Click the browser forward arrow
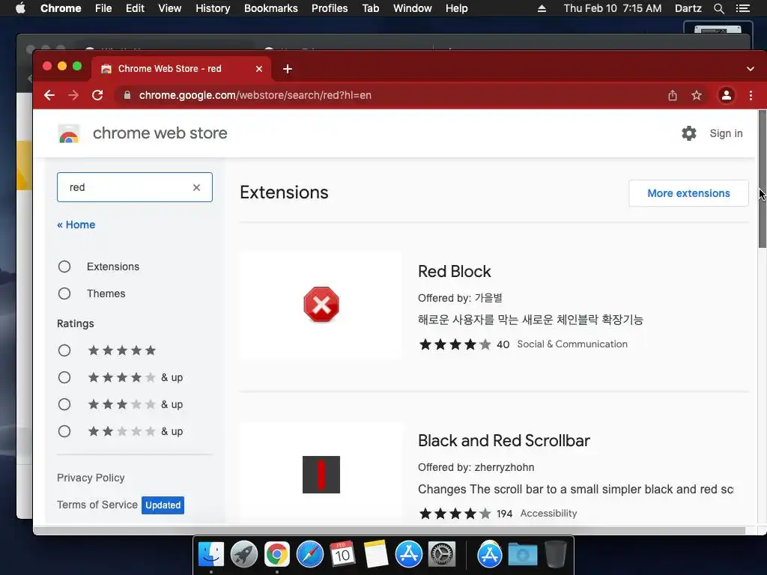The image size is (767, 575). tap(73, 95)
